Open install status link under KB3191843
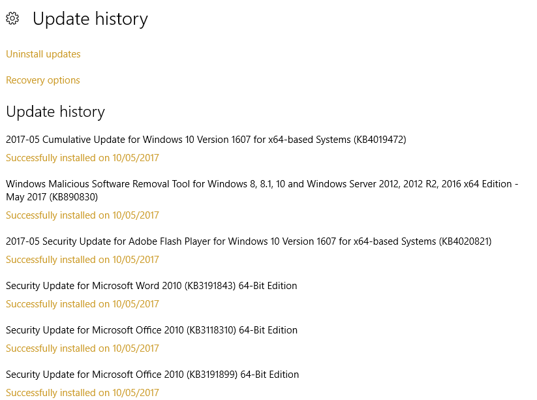Viewport: 537px width, 400px height. [x=82, y=304]
